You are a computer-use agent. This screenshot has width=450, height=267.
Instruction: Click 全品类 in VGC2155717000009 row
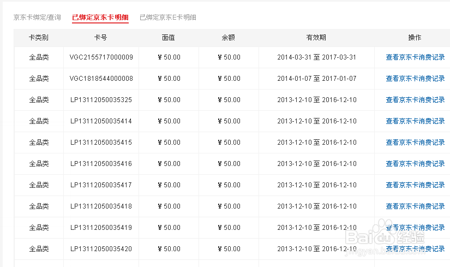click(x=39, y=57)
